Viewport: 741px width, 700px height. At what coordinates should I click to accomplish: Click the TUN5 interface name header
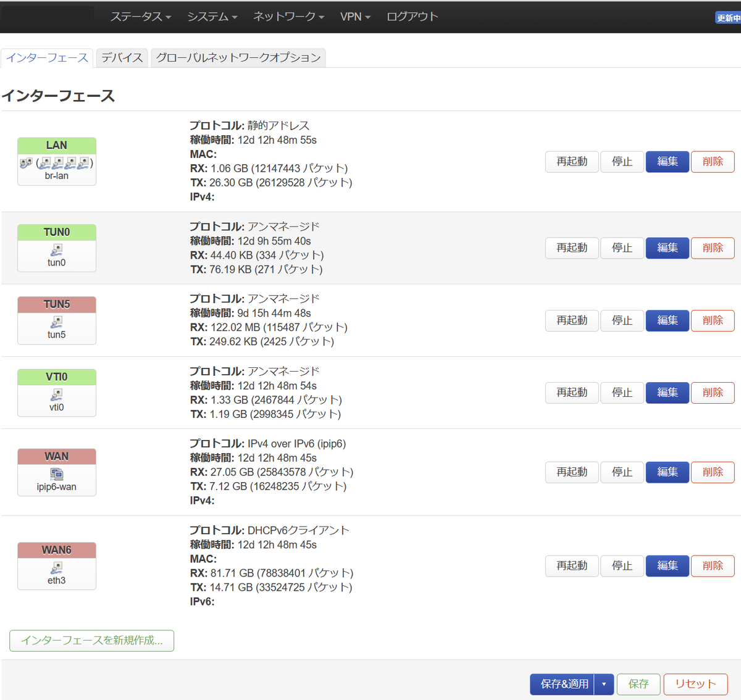click(x=57, y=304)
